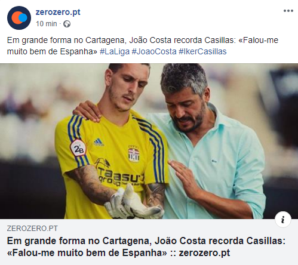298x265 pixels.
Task: Open the zerozero.pt page name link
Action: click(58, 13)
